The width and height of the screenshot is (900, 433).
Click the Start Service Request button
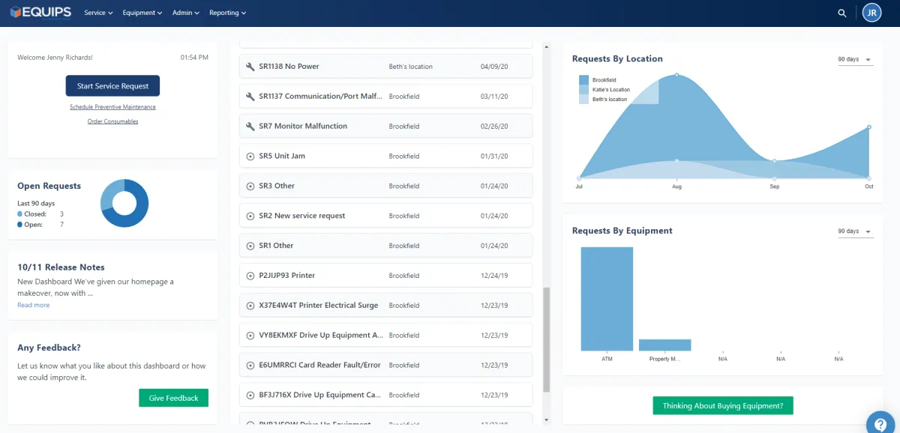[x=112, y=85]
